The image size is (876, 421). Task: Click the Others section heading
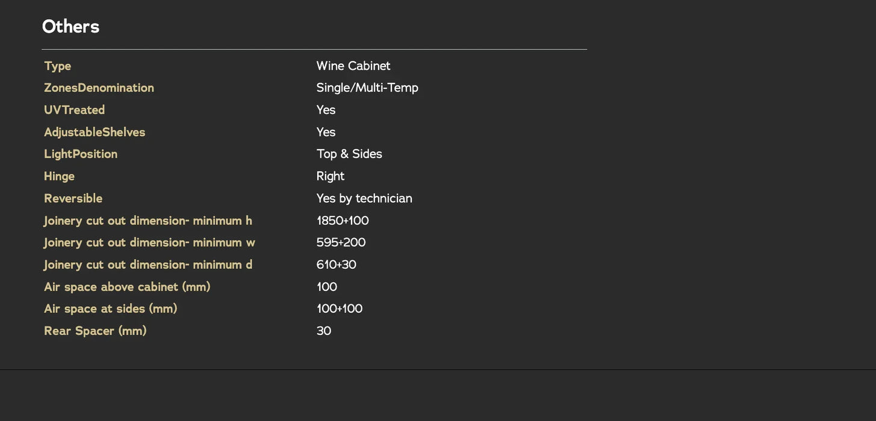pyautogui.click(x=70, y=26)
